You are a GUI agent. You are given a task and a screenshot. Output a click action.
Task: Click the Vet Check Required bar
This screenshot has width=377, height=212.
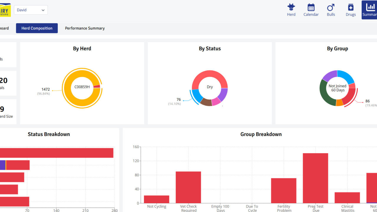pyautogui.click(x=188, y=187)
